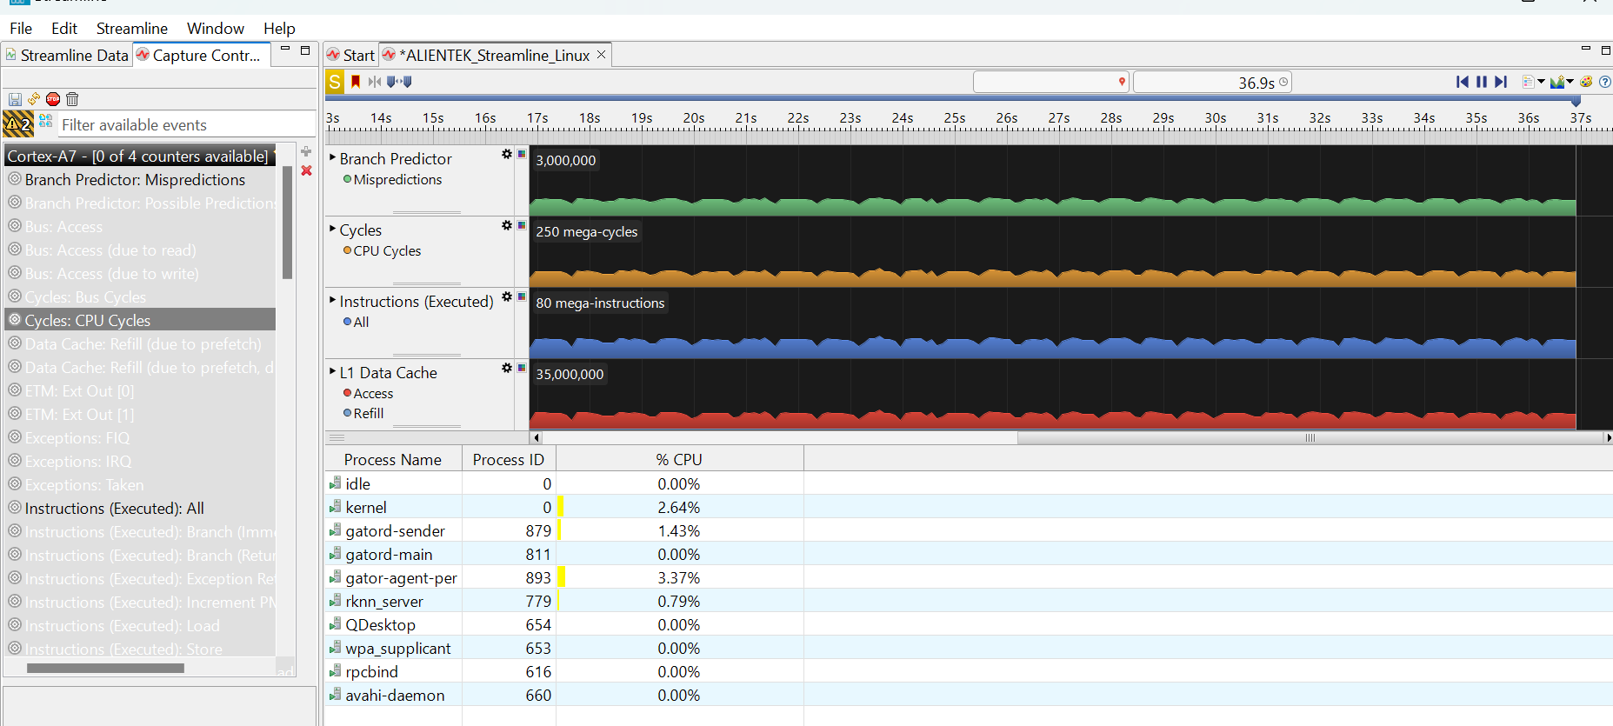This screenshot has width=1613, height=726.
Task: Expand the L1 Data Cache chart
Action: [332, 372]
